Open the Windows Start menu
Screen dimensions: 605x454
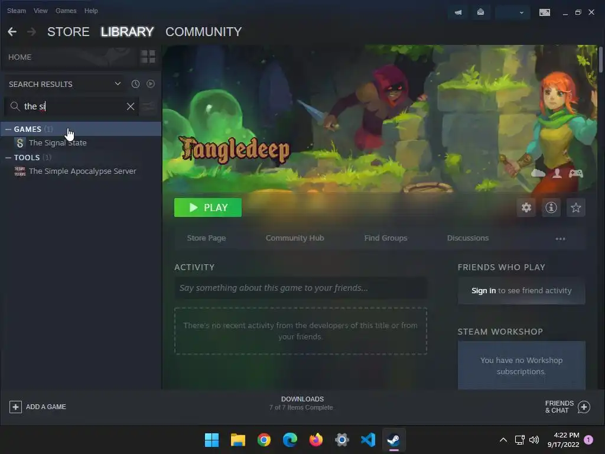(212, 440)
